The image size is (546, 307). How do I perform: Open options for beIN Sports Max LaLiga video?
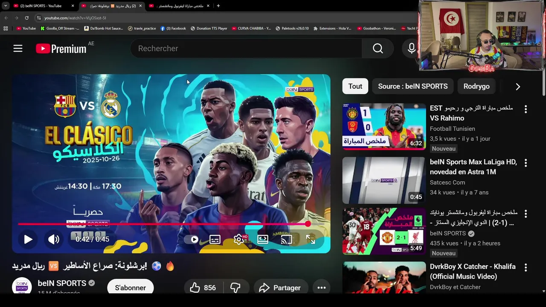click(526, 163)
